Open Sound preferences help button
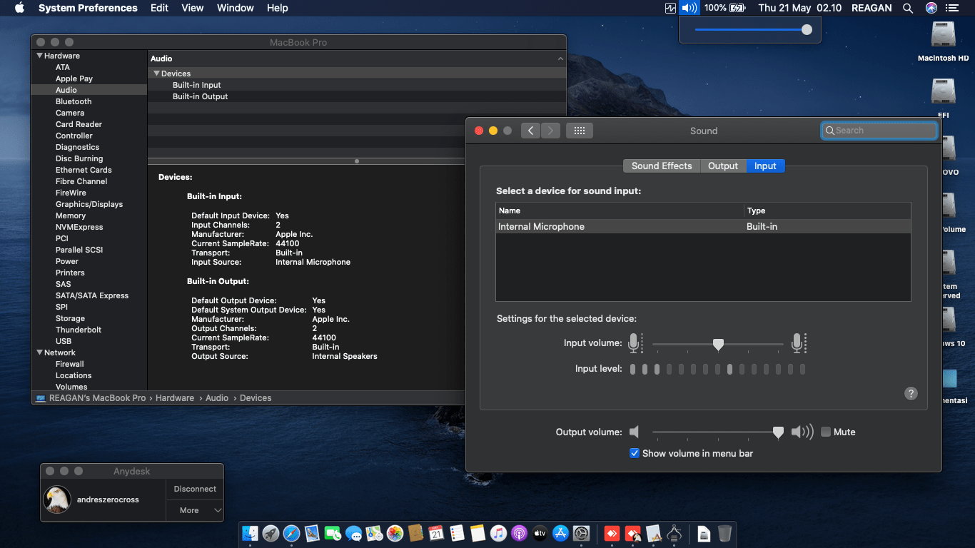The height and width of the screenshot is (548, 975). tap(911, 393)
